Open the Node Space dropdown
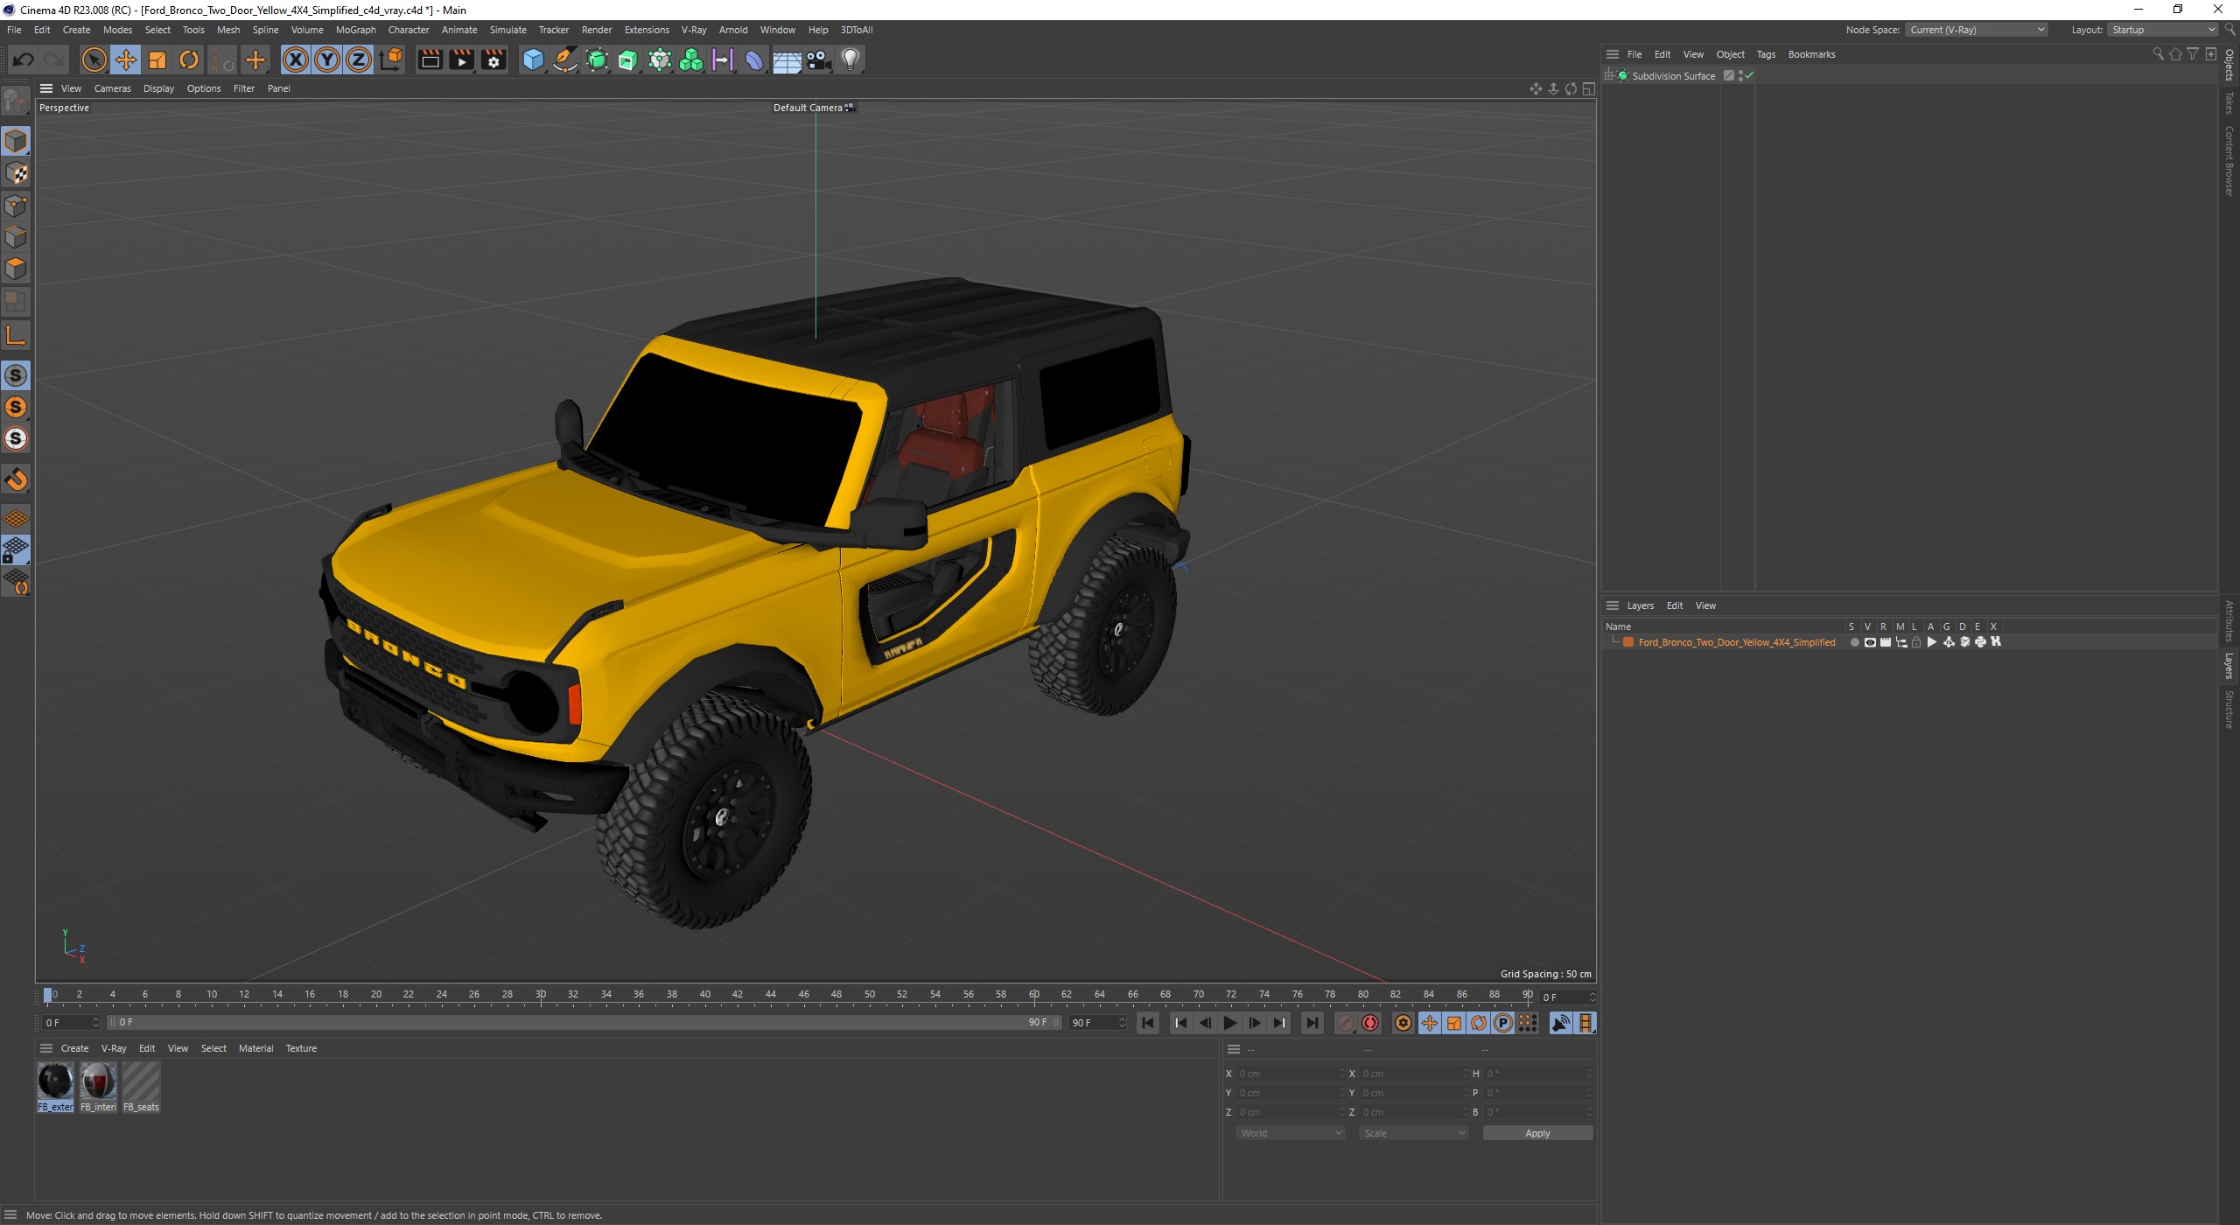2240x1225 pixels. (x=1977, y=30)
